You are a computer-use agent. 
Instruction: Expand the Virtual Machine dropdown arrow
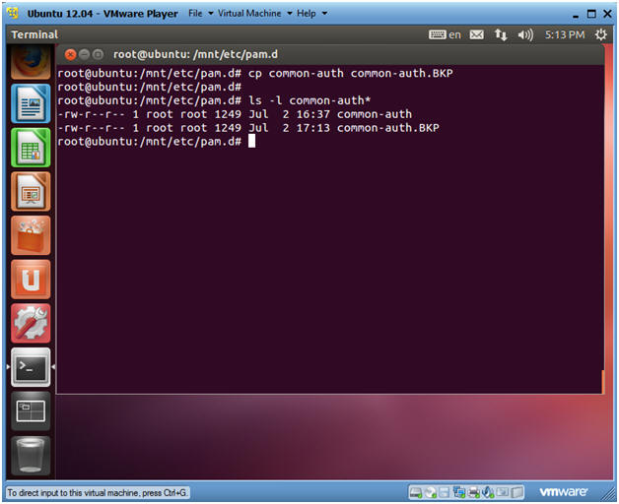coord(290,14)
